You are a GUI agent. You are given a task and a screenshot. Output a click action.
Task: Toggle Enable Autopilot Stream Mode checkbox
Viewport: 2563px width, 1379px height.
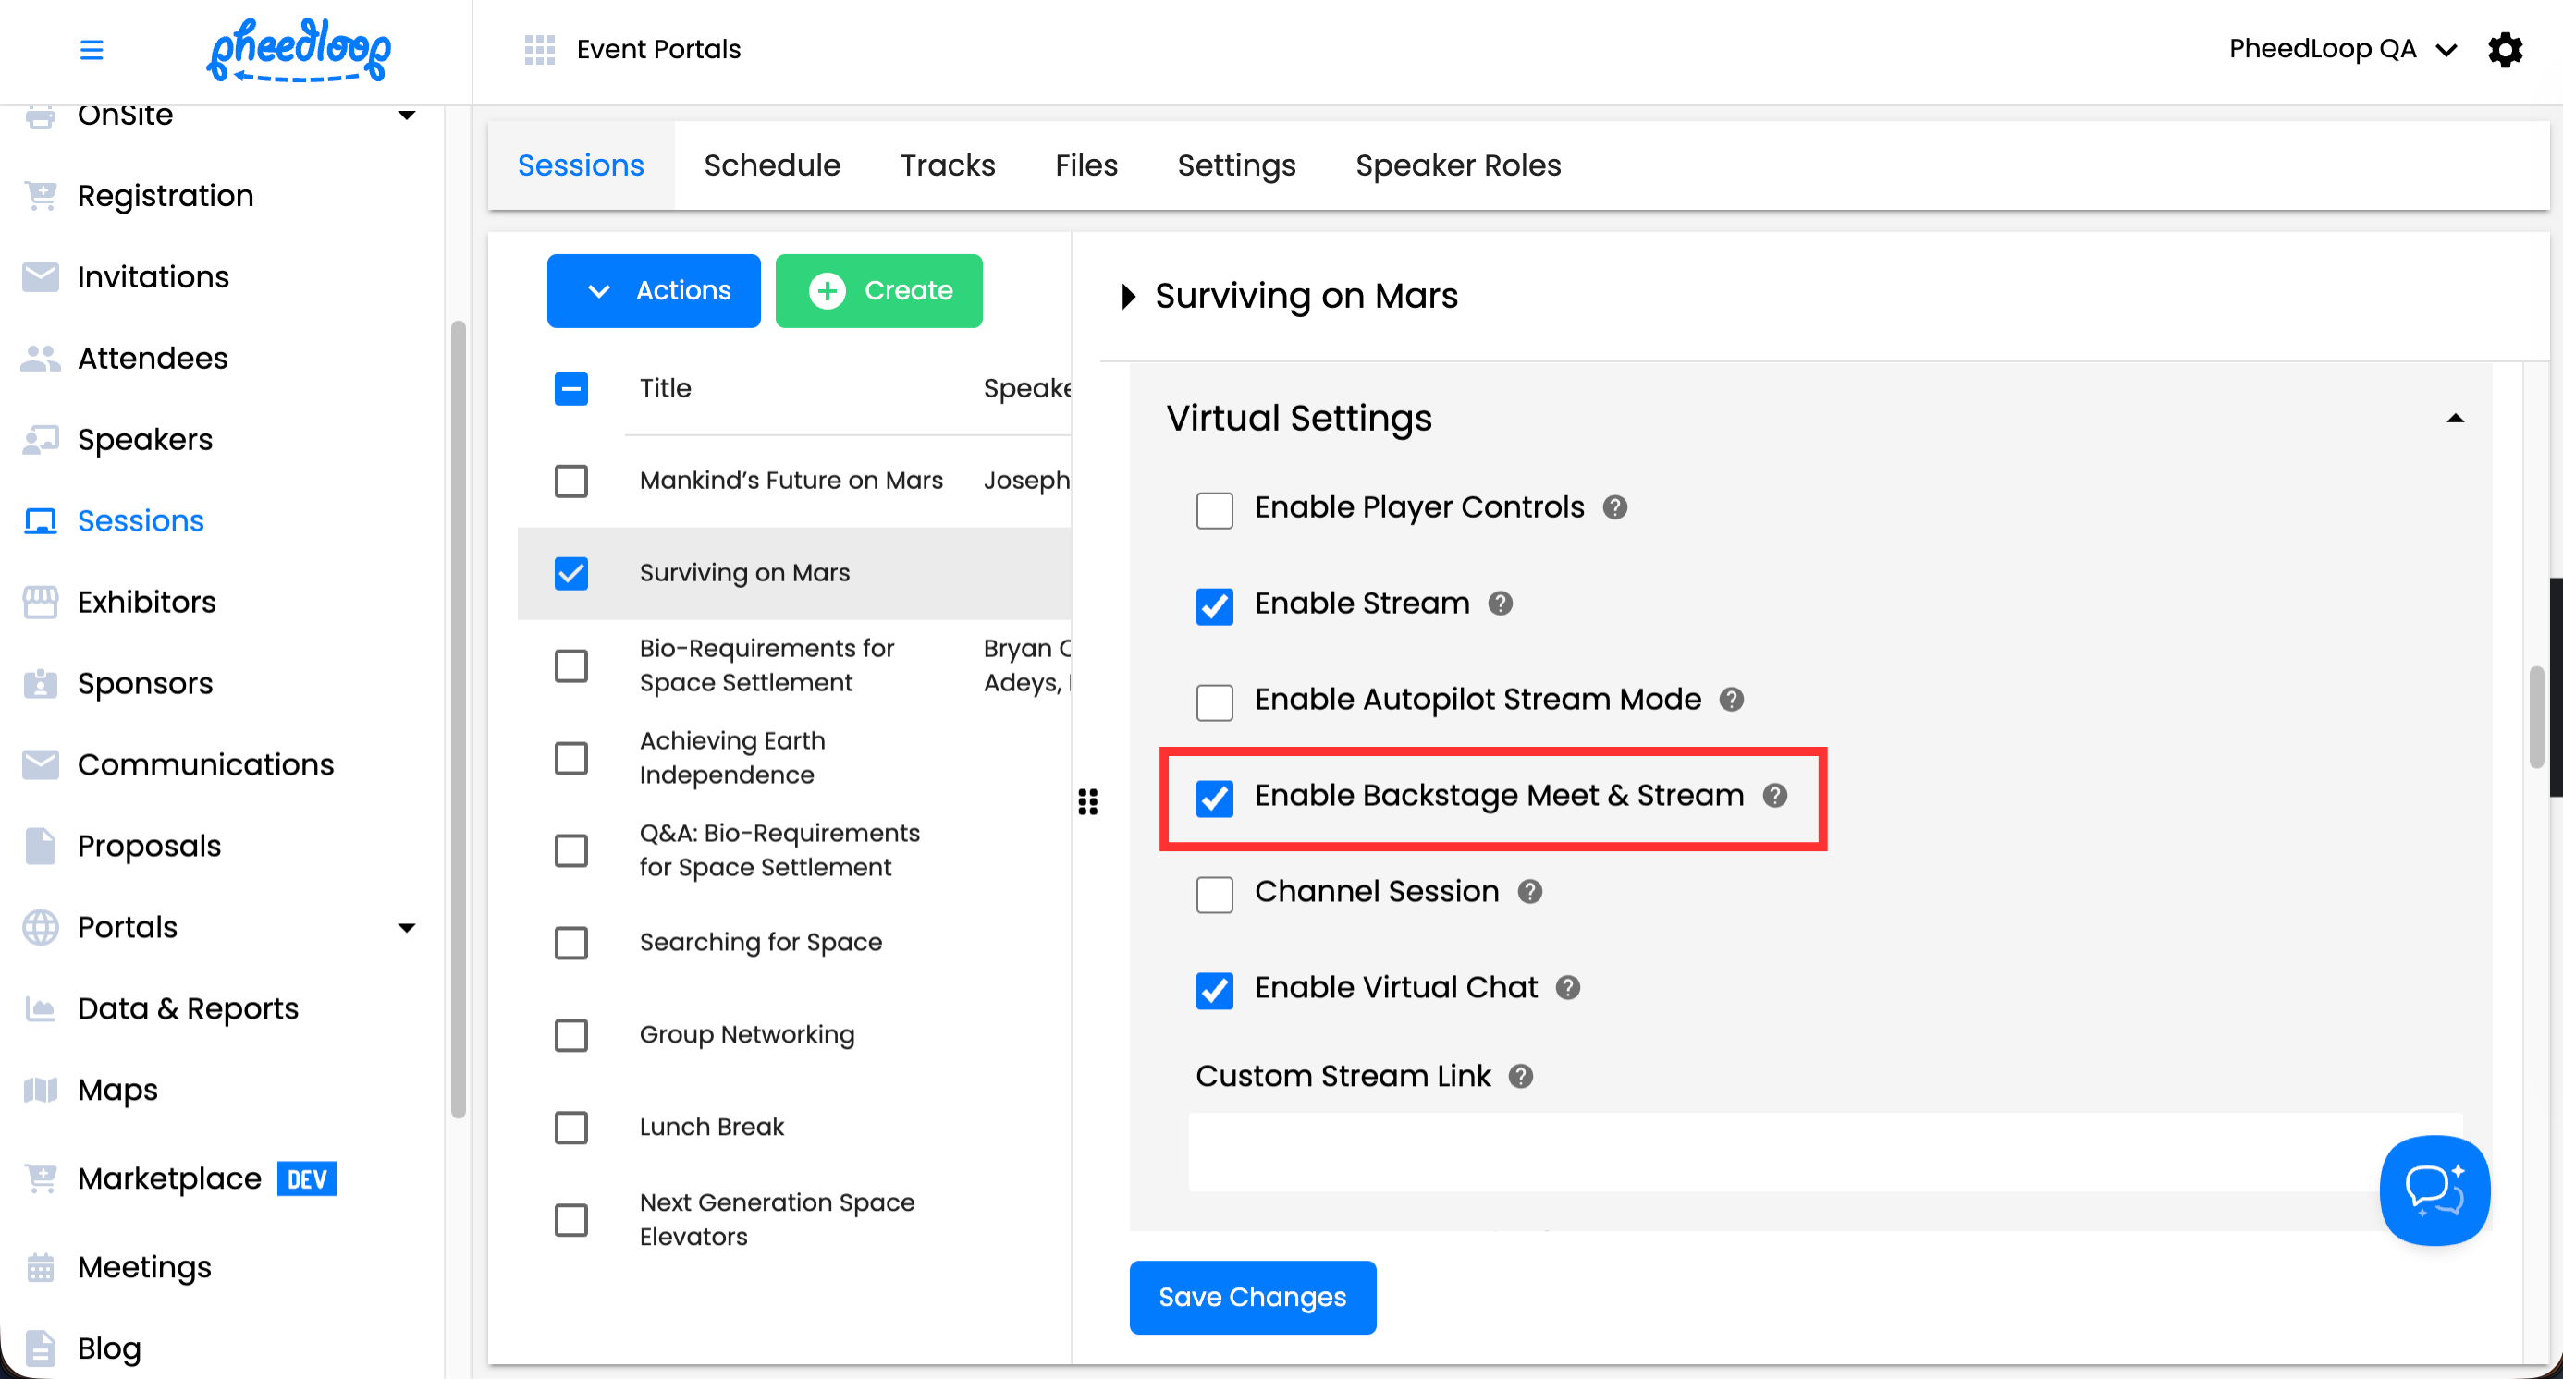(1214, 702)
